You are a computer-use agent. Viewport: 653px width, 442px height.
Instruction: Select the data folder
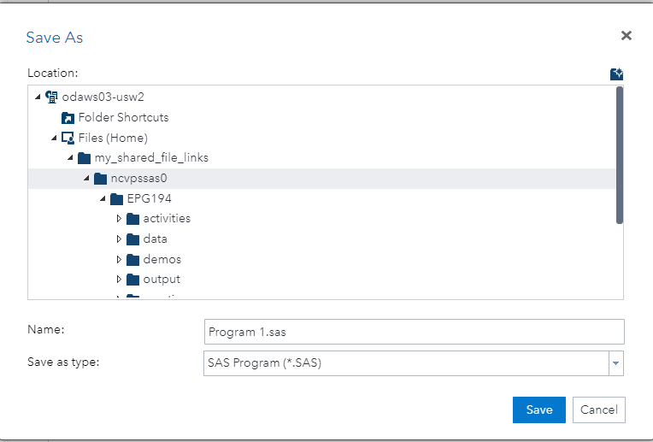tap(155, 239)
